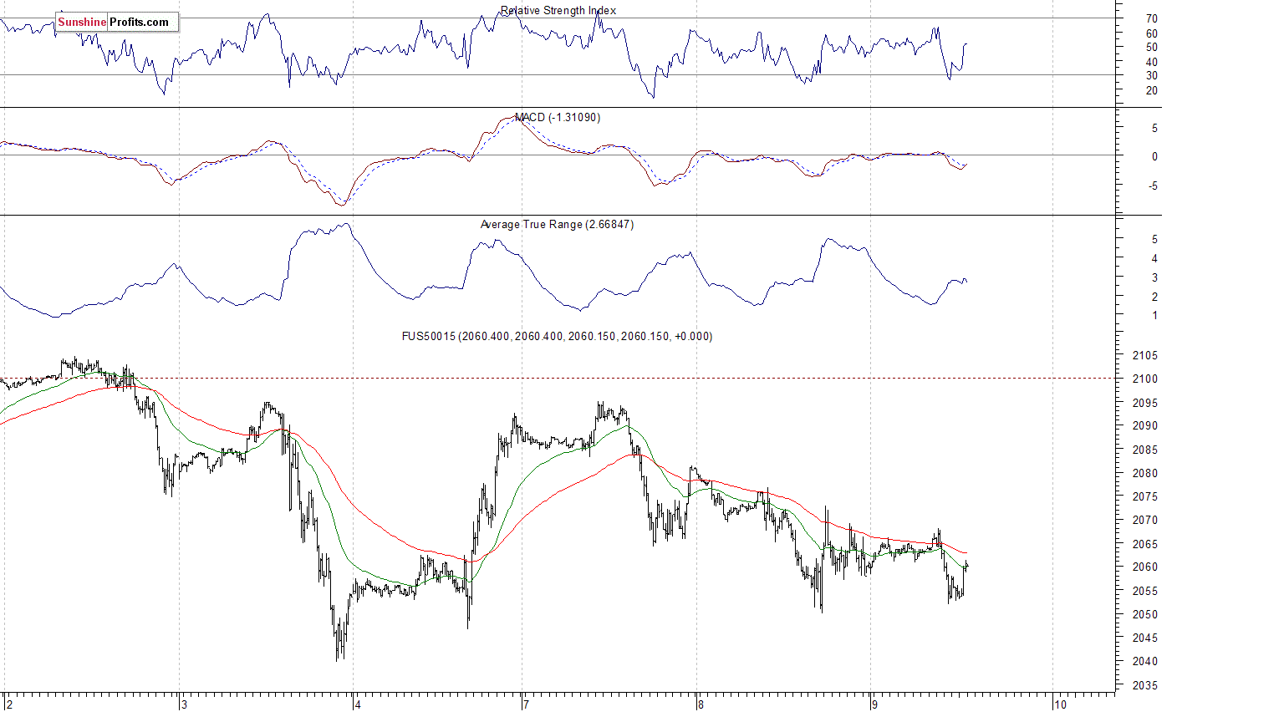Click date axis label 7
This screenshot has height=722, width=1284.
(x=526, y=705)
